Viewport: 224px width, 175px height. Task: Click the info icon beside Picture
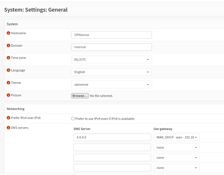click(x=8, y=95)
